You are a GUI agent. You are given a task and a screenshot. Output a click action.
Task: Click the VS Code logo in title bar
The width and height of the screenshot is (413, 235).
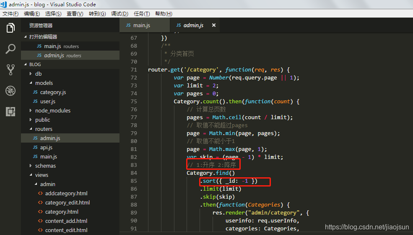[4, 4]
